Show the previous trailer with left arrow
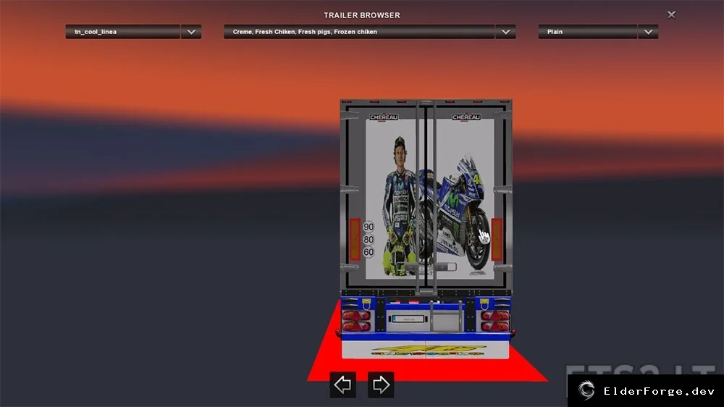Screen dimensions: 724x407 coord(342,385)
